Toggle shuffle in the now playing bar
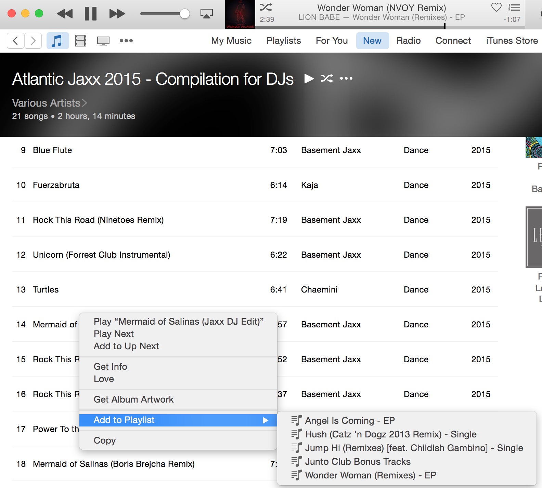542x488 pixels. tap(266, 7)
